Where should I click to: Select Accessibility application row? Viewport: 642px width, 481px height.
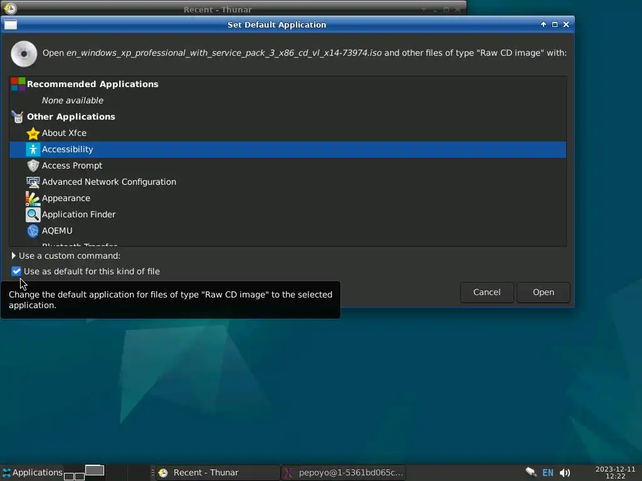tap(288, 150)
